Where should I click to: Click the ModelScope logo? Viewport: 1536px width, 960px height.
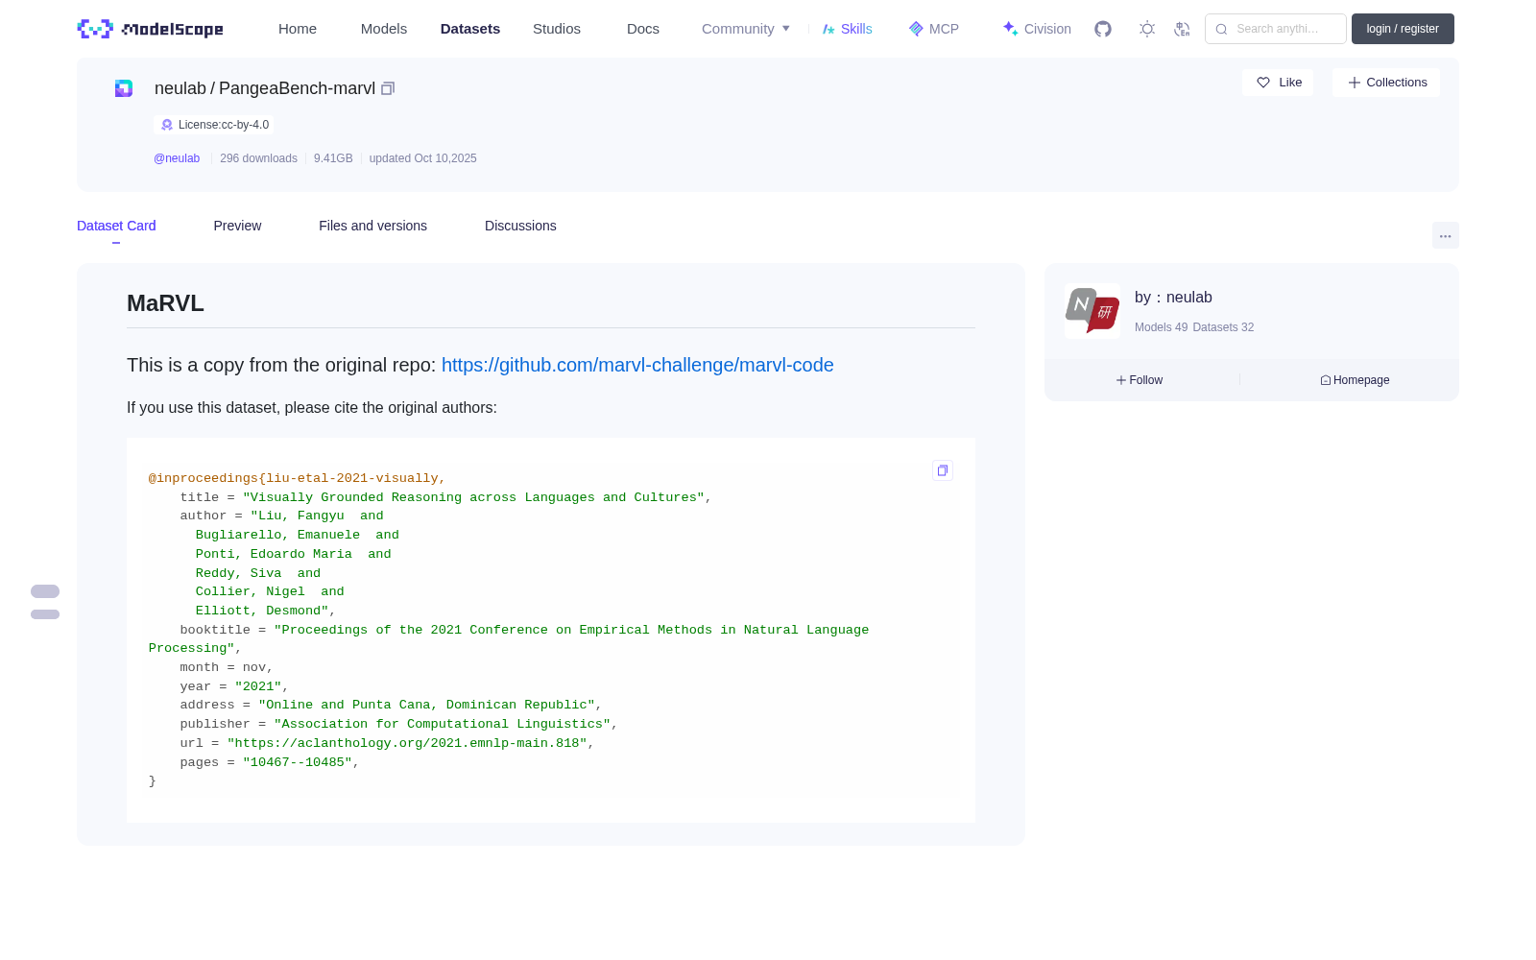[151, 29]
